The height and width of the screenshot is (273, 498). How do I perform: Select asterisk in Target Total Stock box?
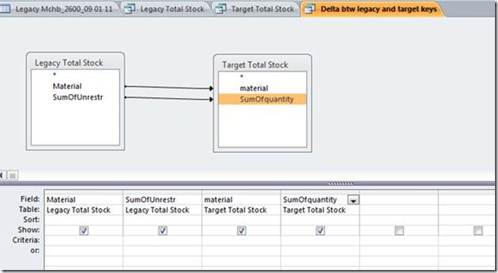241,77
